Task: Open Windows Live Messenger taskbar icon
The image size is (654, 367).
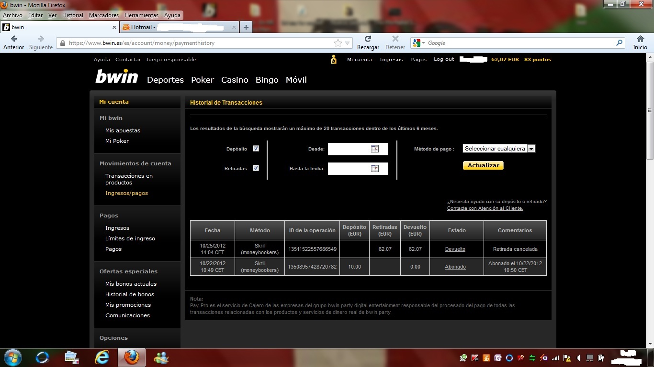Action: click(161, 357)
